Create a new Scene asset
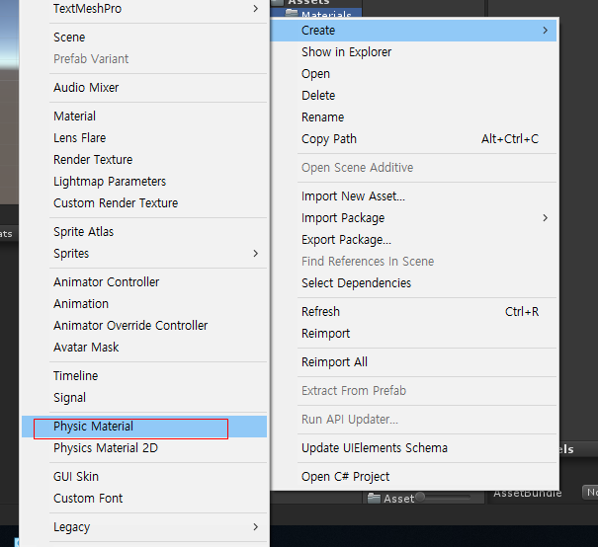 coord(144,38)
